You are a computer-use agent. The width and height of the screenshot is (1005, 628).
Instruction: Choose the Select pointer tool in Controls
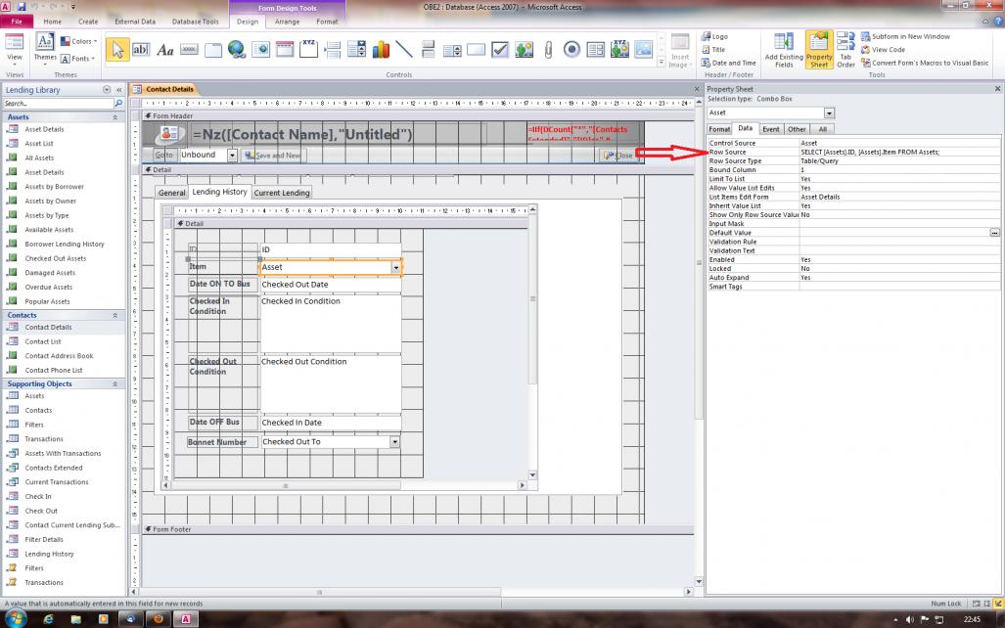[118, 49]
